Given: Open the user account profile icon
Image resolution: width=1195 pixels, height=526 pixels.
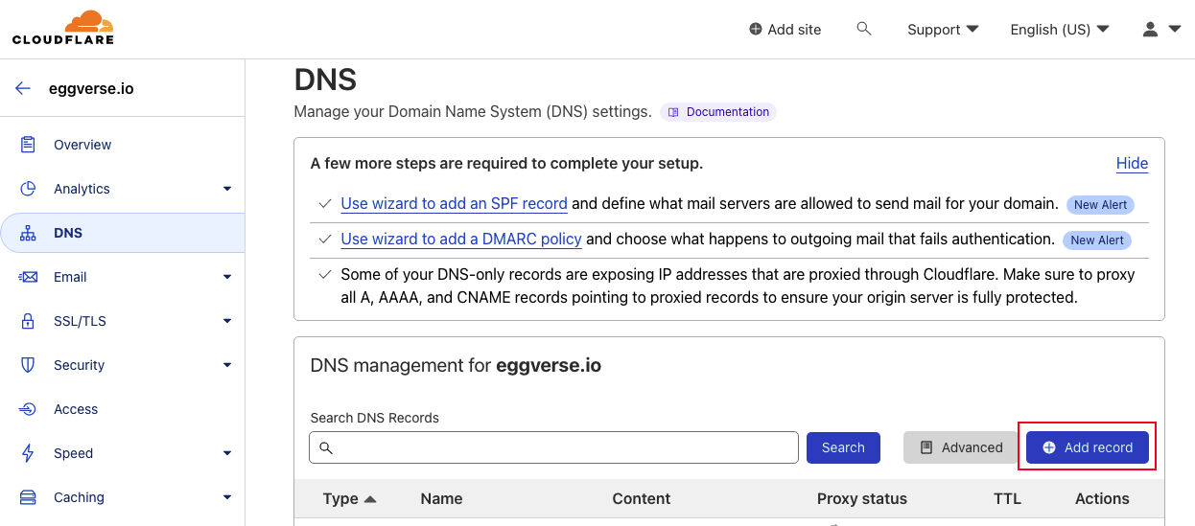Looking at the screenshot, I should 1151,29.
